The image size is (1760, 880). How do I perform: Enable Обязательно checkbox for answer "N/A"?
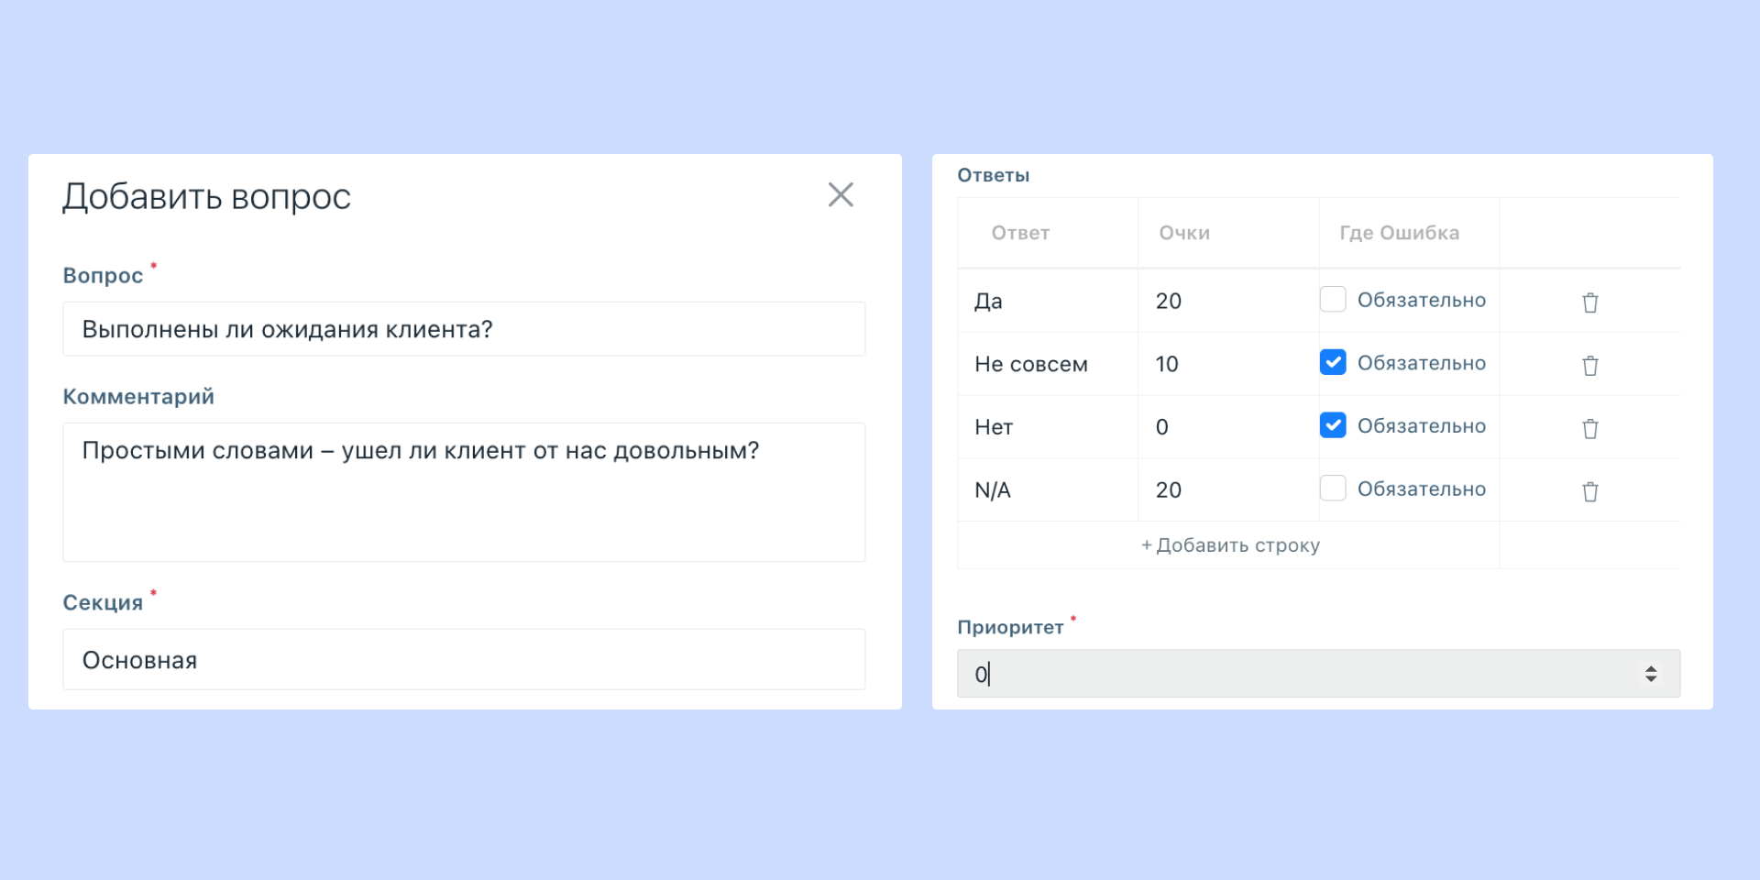1333,488
